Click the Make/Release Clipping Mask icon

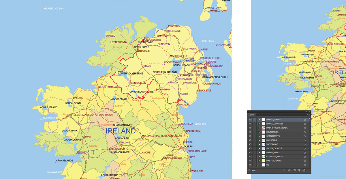coord(289,170)
